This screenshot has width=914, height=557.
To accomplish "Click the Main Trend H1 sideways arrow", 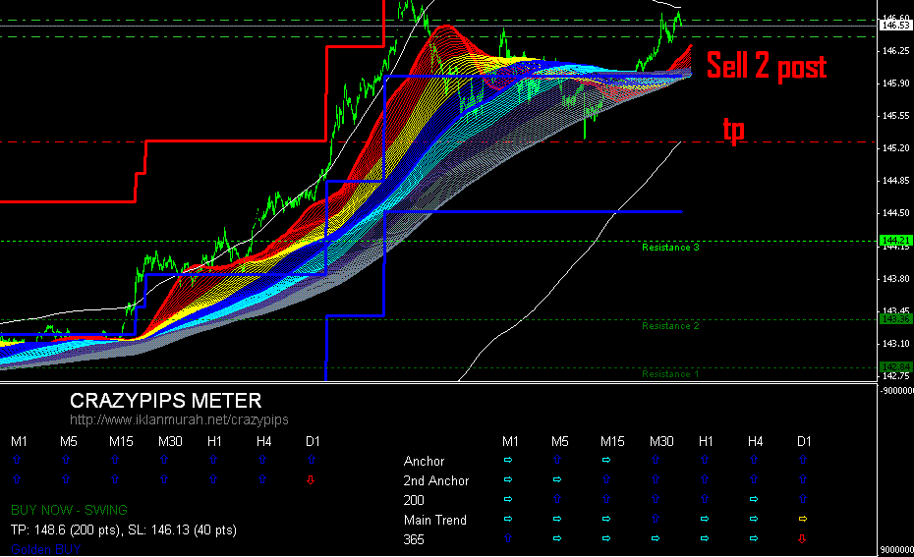I will click(x=705, y=519).
